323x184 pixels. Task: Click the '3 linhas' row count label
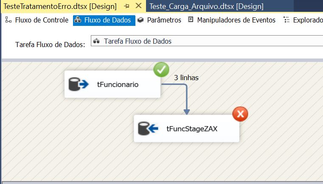click(186, 78)
